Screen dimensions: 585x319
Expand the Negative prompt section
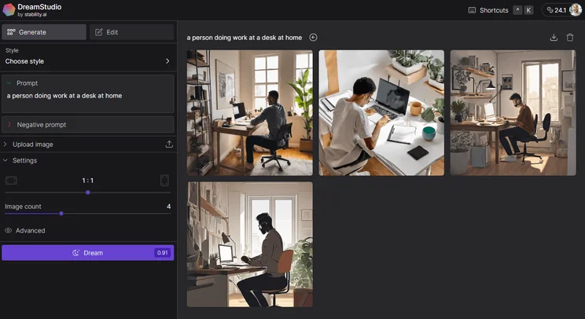[88, 125]
